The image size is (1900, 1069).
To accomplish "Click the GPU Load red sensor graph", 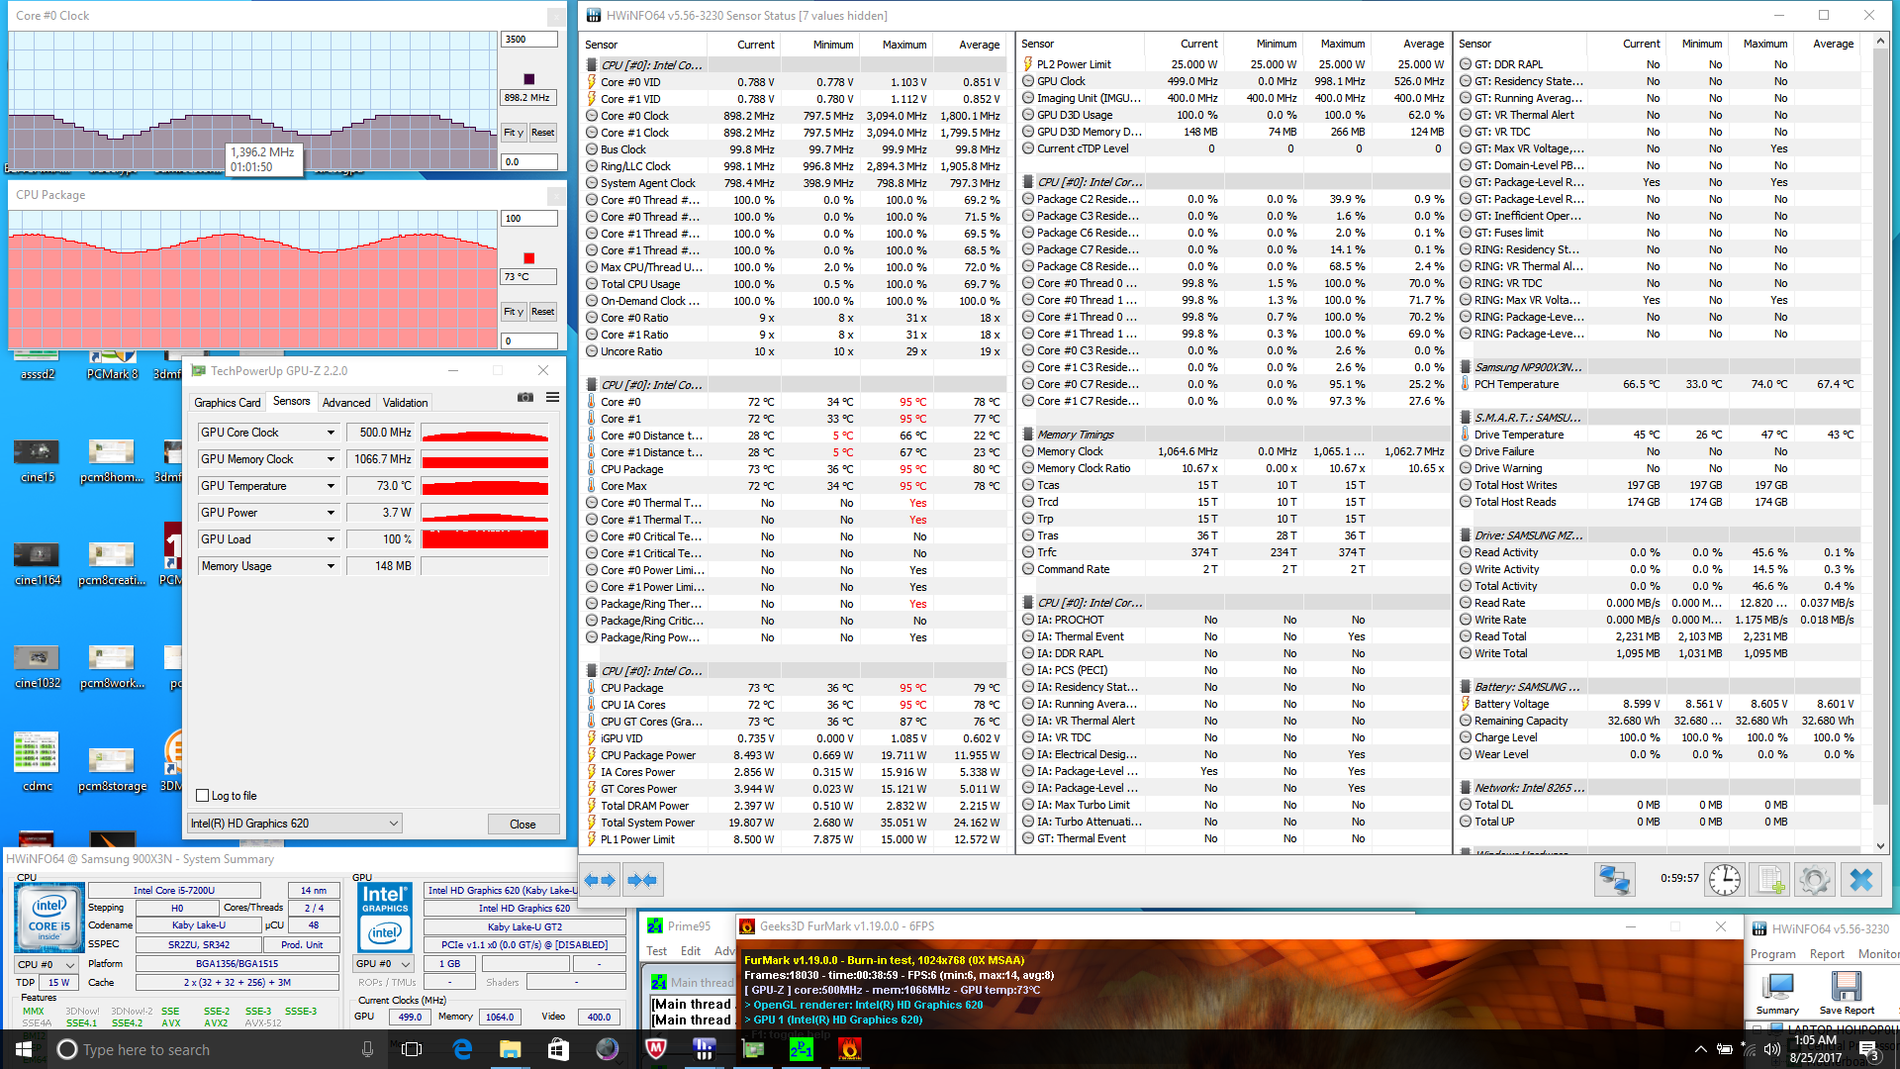I will point(485,539).
